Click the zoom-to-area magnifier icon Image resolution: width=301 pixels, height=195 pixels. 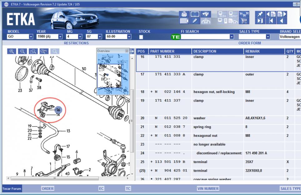tap(33, 51)
